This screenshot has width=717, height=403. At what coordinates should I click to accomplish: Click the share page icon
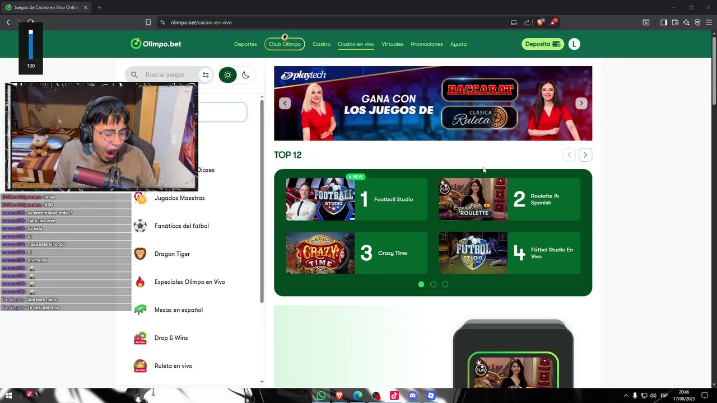click(527, 22)
